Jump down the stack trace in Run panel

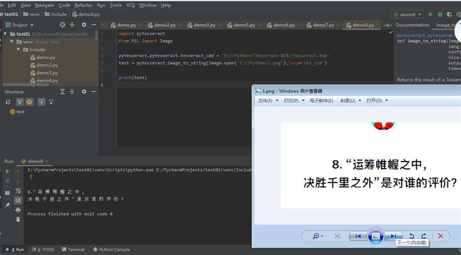[x=18, y=181]
